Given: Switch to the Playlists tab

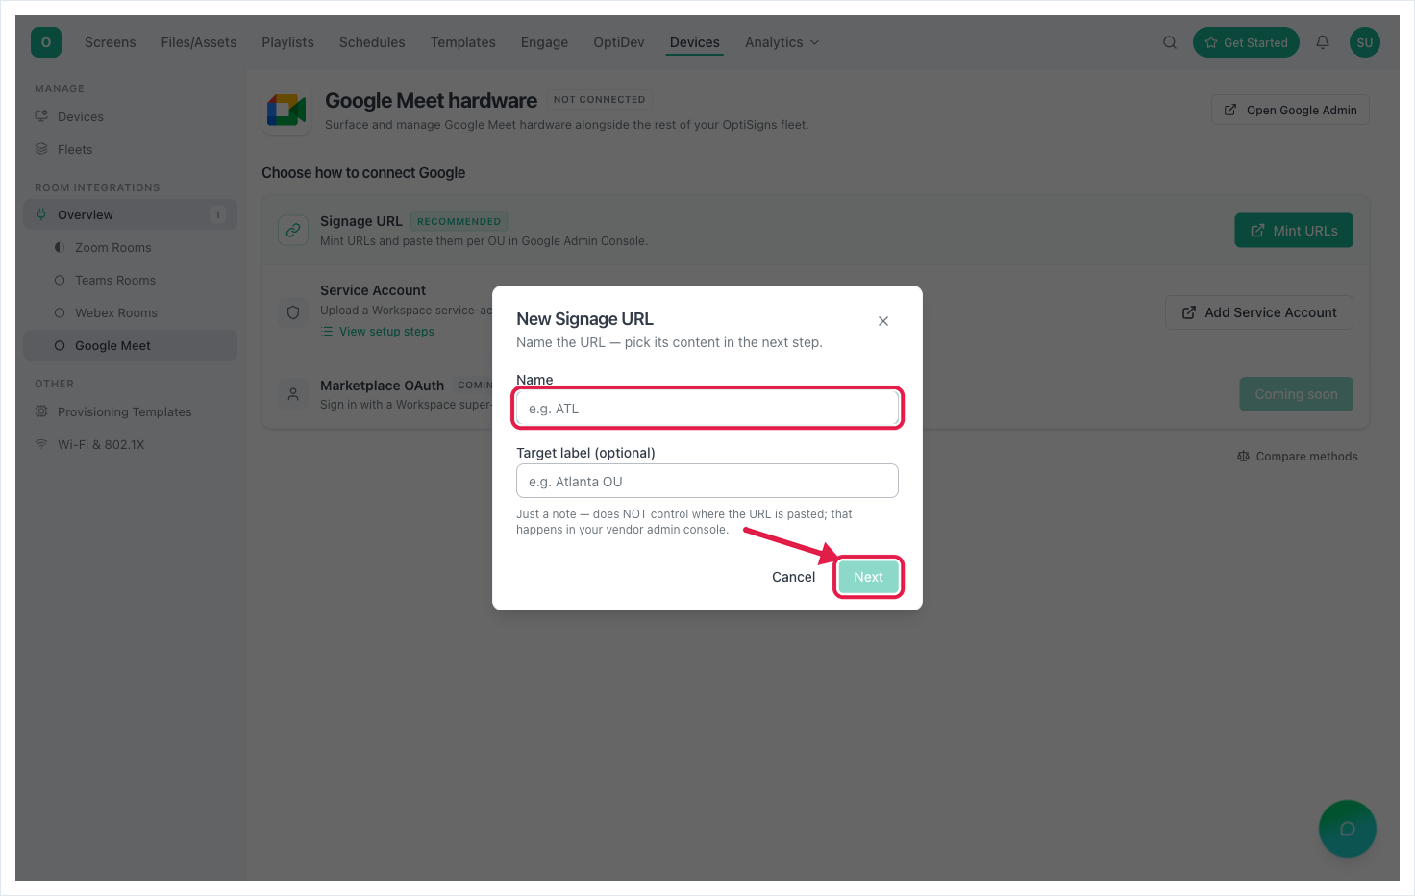Looking at the screenshot, I should coord(288,42).
